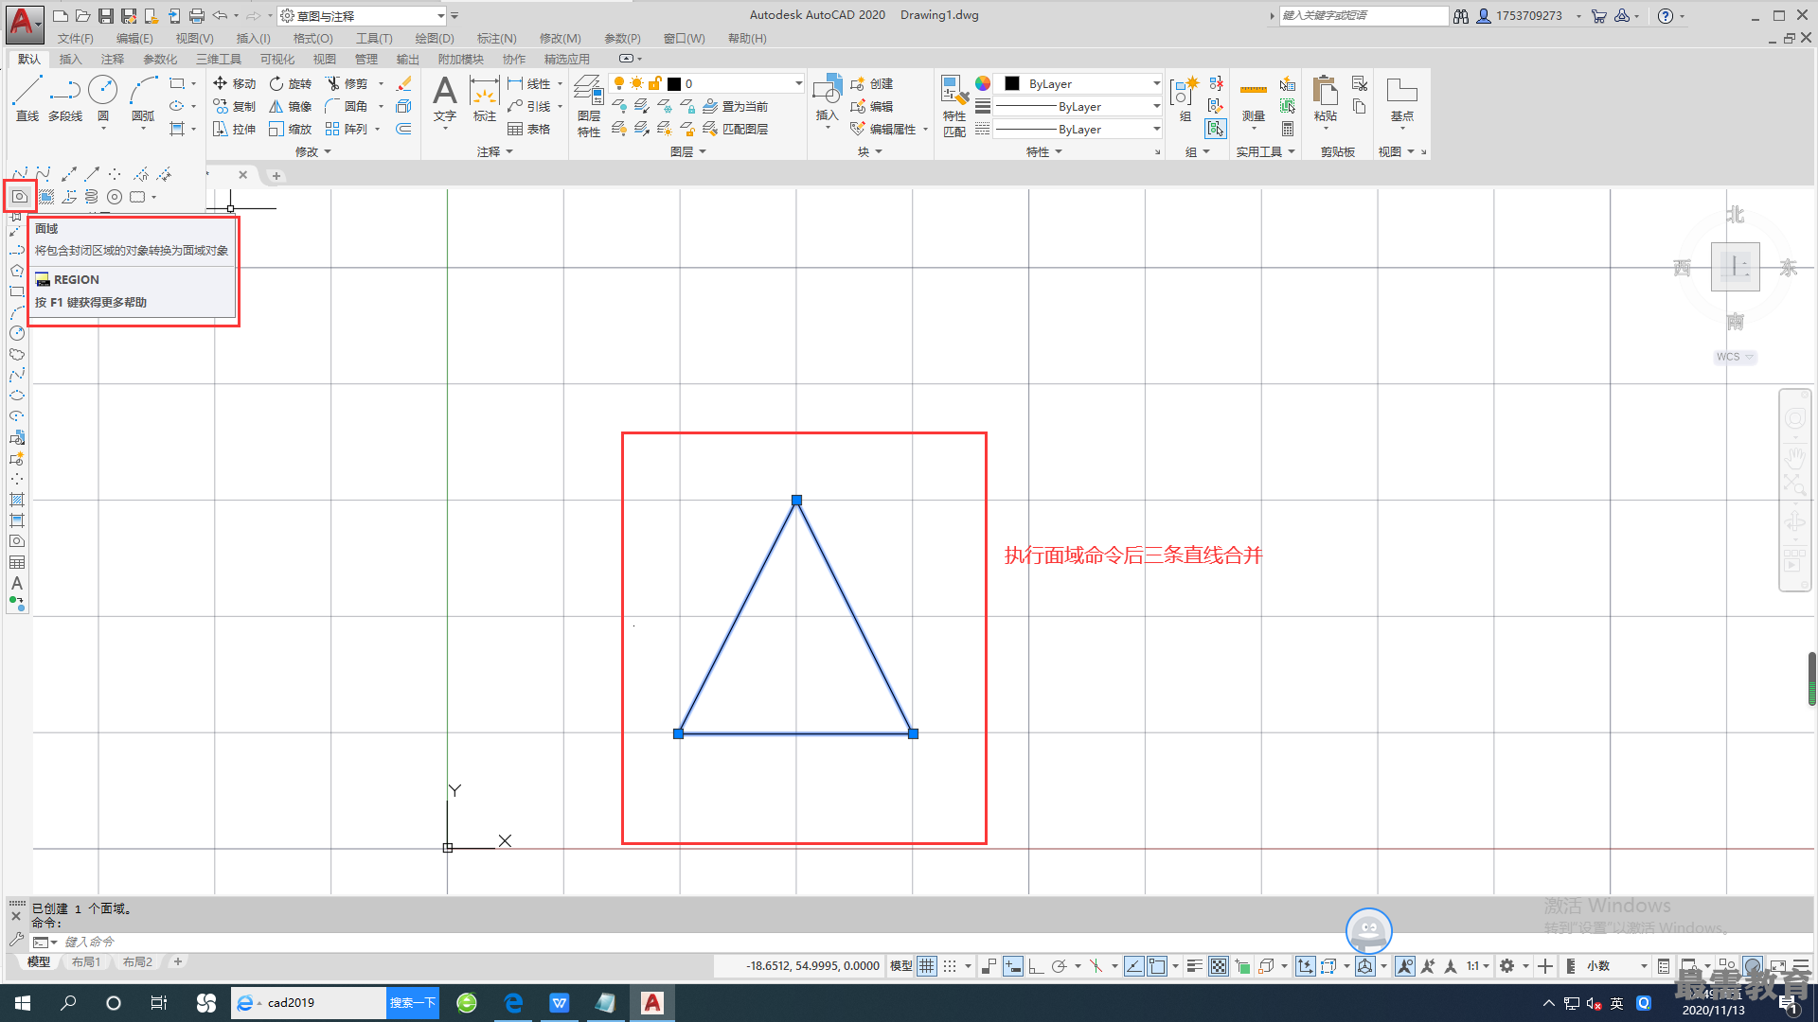Switch to the 参数化 ribbon tab
Viewport: 1818px width, 1022px height.
pos(160,59)
